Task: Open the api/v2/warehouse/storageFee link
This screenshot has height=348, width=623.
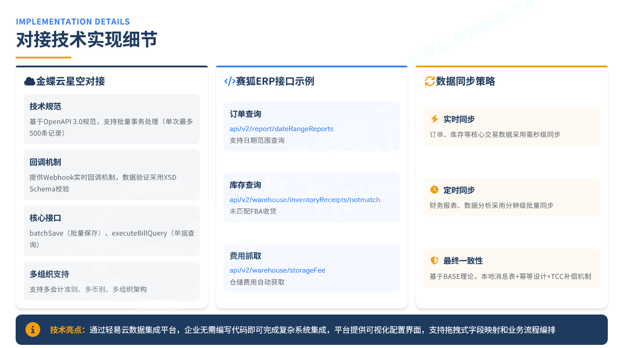Action: pos(278,270)
